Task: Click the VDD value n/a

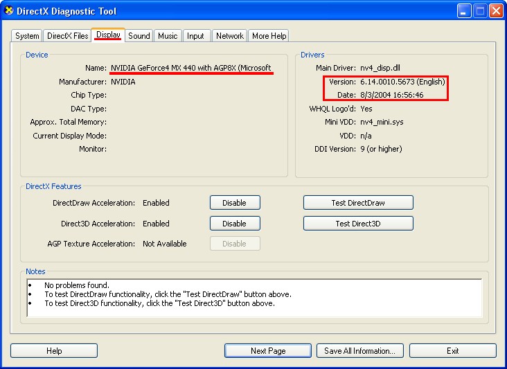Action: coord(366,136)
